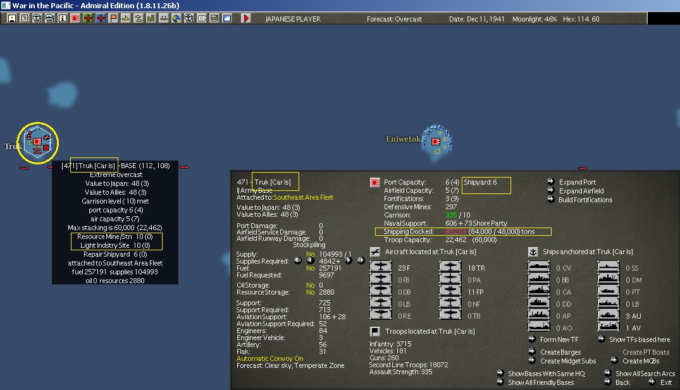The image size is (680, 390).
Task: Click the 'Date: Dec 11, 1941' status text
Action: tap(476, 19)
